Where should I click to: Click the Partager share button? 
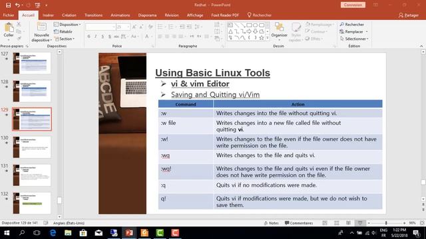pos(409,15)
